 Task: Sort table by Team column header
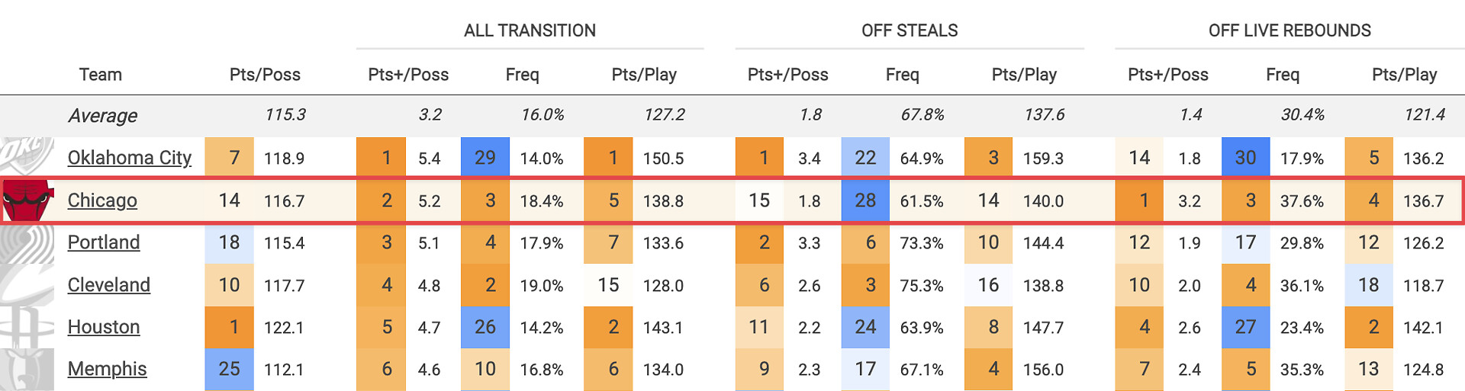(x=101, y=75)
